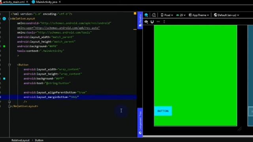Click the xmlns:app namespace line
Viewport: 253px width, 142px height.
[x=59, y=28]
